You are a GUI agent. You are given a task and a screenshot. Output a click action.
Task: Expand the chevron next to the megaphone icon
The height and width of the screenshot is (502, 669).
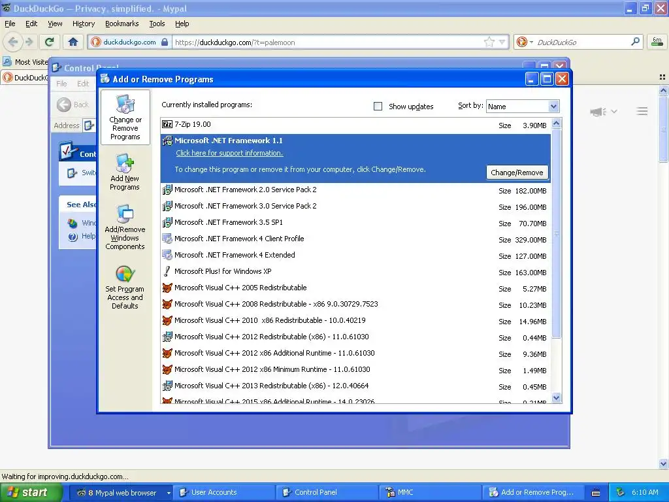[614, 111]
